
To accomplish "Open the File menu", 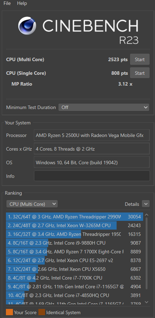I will tap(7, 3).
